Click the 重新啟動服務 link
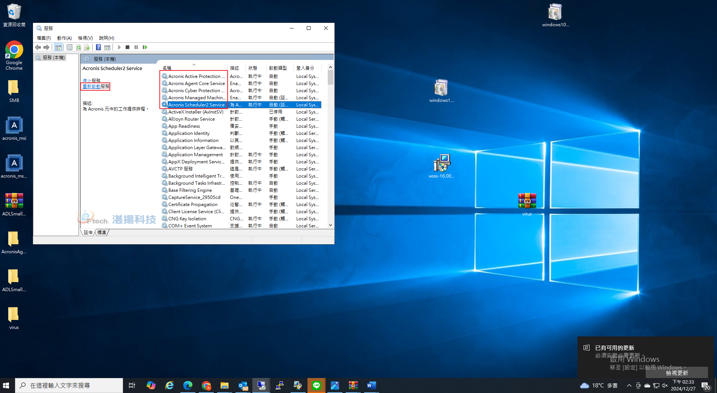 click(x=96, y=87)
